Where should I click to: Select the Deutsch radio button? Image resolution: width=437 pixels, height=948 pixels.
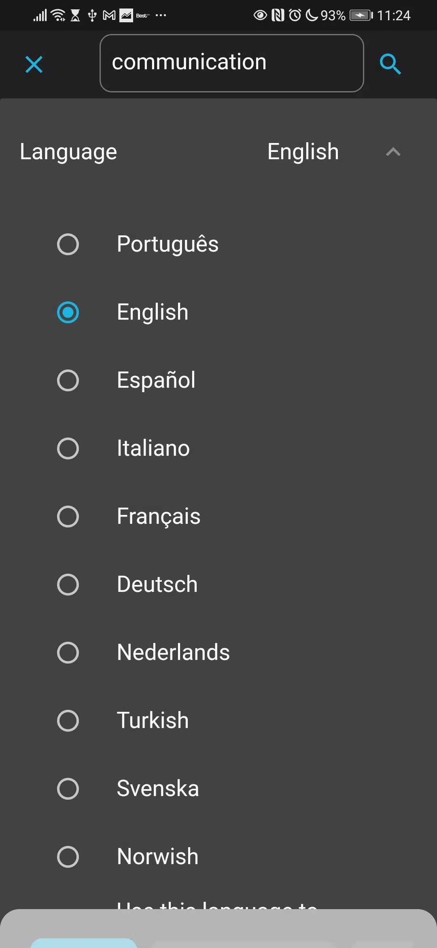pyautogui.click(x=68, y=584)
